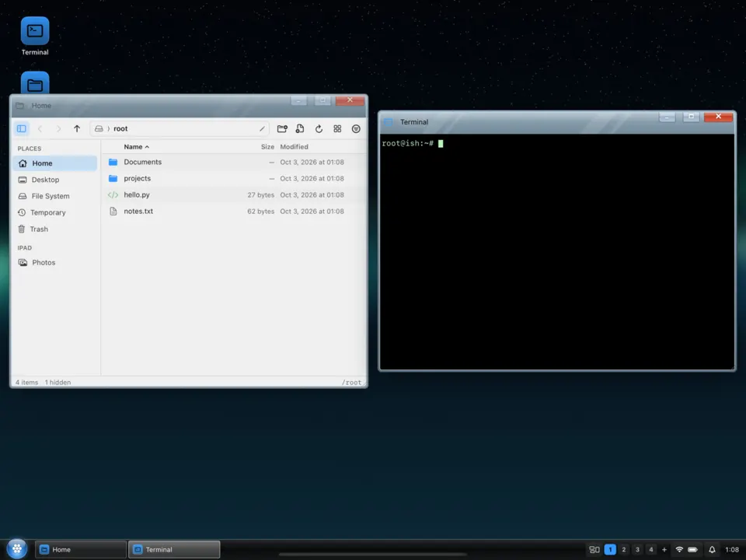Viewport: 746px width, 560px height.
Task: Open Desktop in Places sidebar
Action: (x=55, y=180)
